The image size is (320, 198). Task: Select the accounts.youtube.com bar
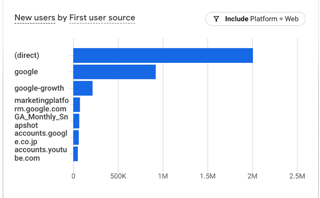pos(75,154)
